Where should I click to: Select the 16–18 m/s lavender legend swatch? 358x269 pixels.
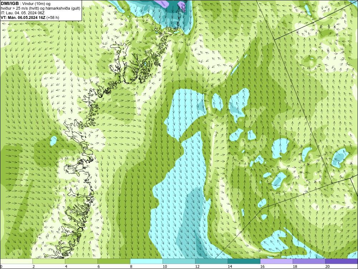click(x=276, y=261)
